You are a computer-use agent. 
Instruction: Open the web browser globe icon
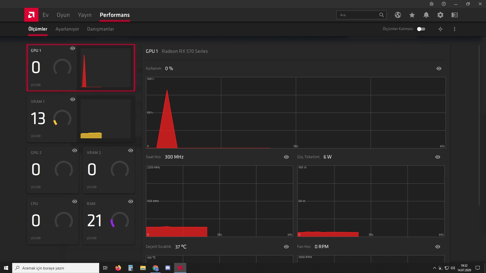[x=398, y=15]
